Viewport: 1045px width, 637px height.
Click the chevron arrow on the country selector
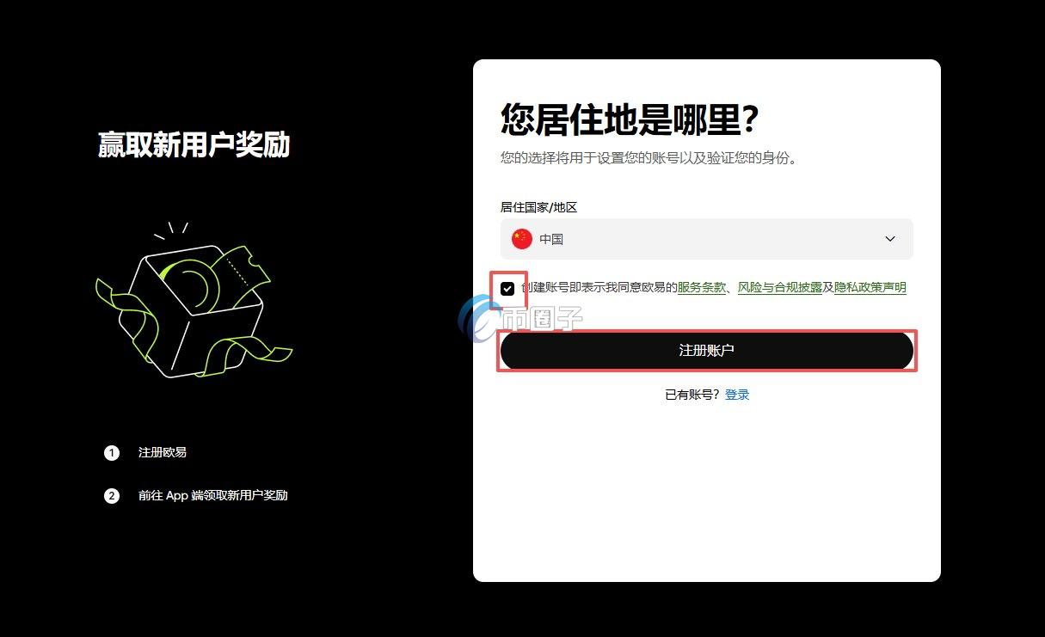pyautogui.click(x=889, y=239)
